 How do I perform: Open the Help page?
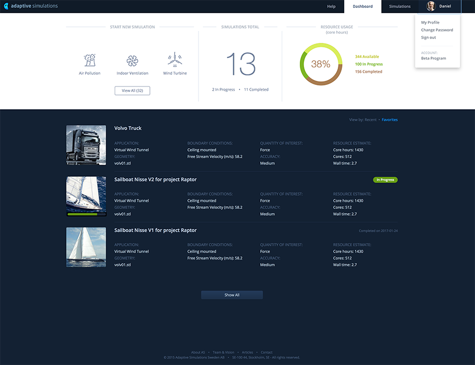coord(331,6)
